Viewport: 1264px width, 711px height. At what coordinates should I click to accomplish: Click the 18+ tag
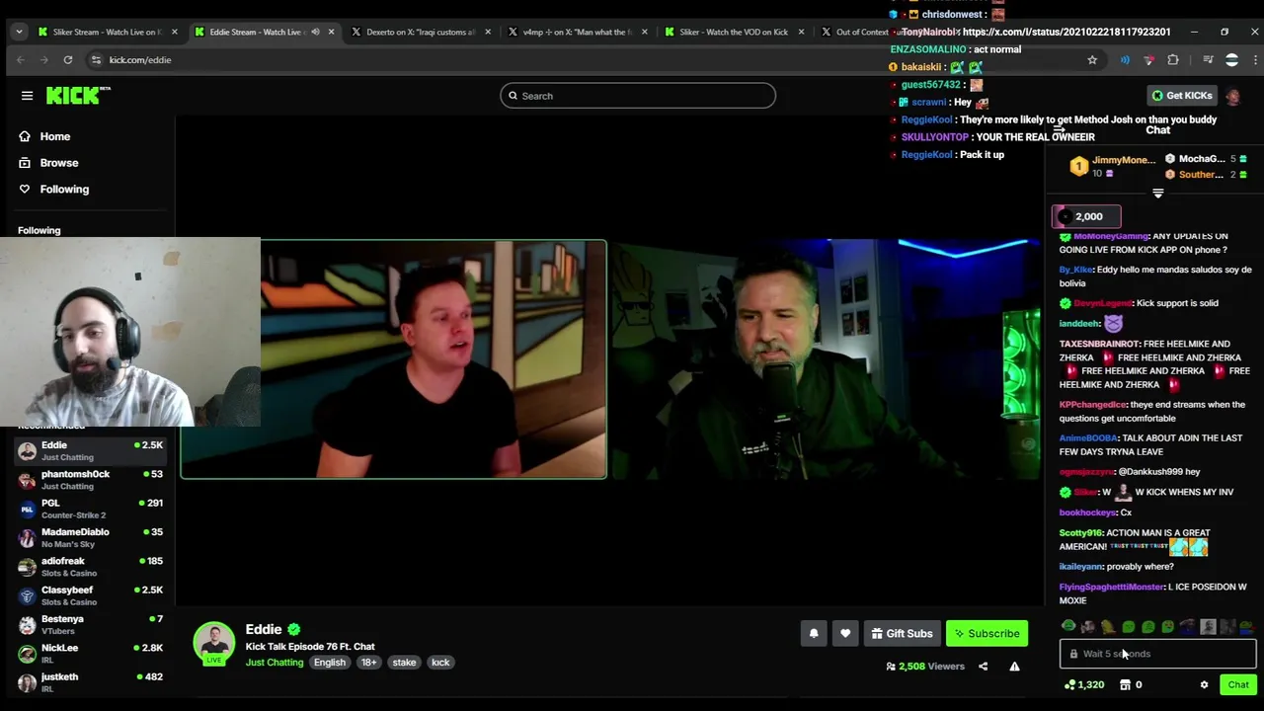368,663
